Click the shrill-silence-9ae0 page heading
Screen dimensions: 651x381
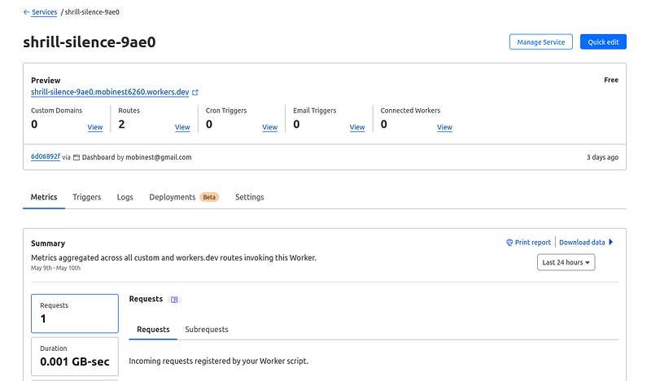click(90, 42)
